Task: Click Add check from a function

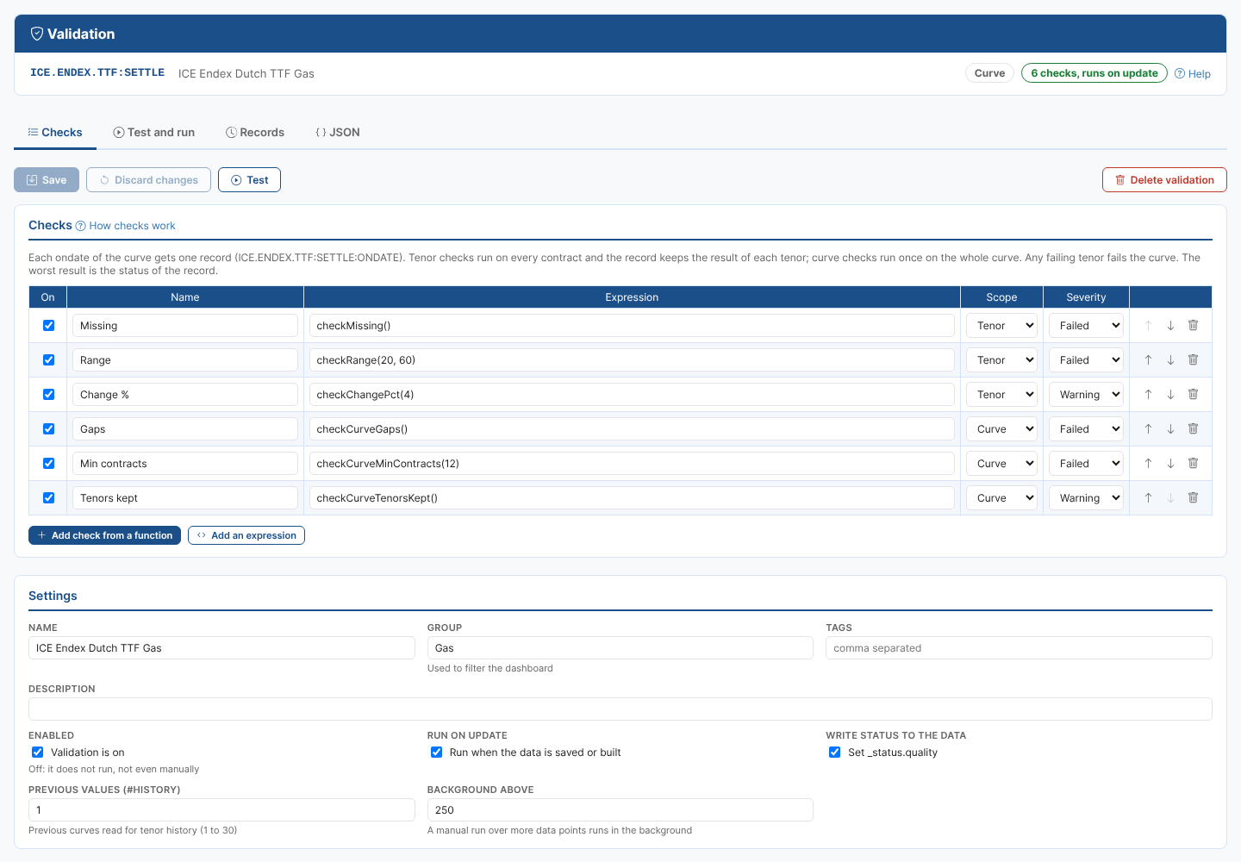Action: (x=104, y=535)
